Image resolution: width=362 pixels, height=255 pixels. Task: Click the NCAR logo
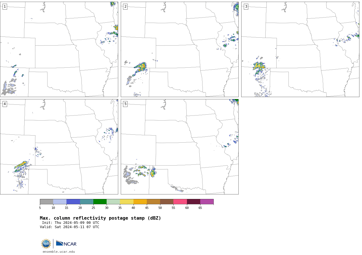(x=66, y=244)
